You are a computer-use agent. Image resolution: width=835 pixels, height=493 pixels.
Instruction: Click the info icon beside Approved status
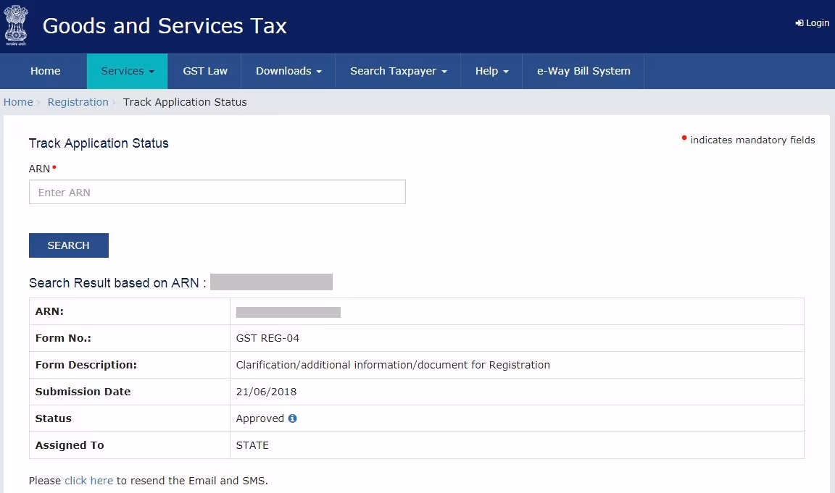click(x=292, y=418)
